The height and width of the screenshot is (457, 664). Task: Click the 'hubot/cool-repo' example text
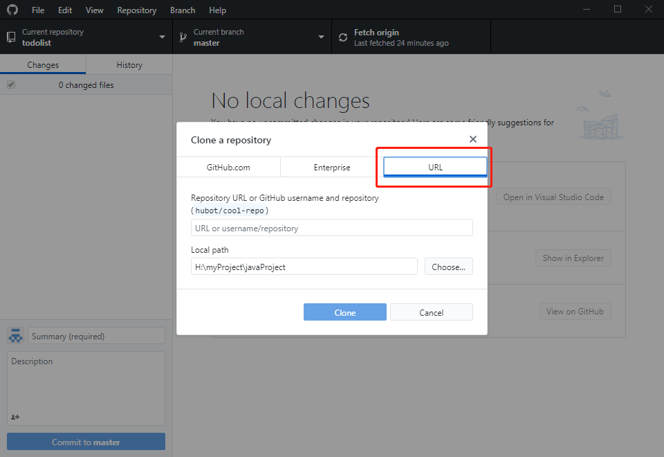coord(230,210)
